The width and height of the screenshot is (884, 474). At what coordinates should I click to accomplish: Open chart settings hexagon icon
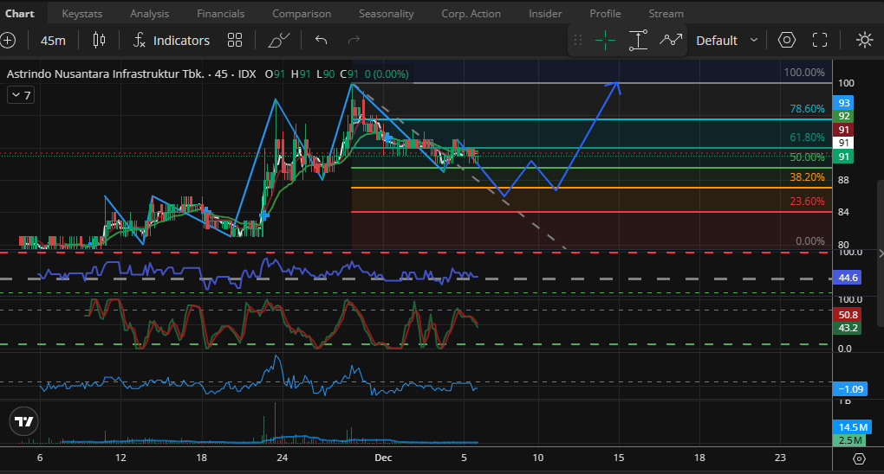786,40
